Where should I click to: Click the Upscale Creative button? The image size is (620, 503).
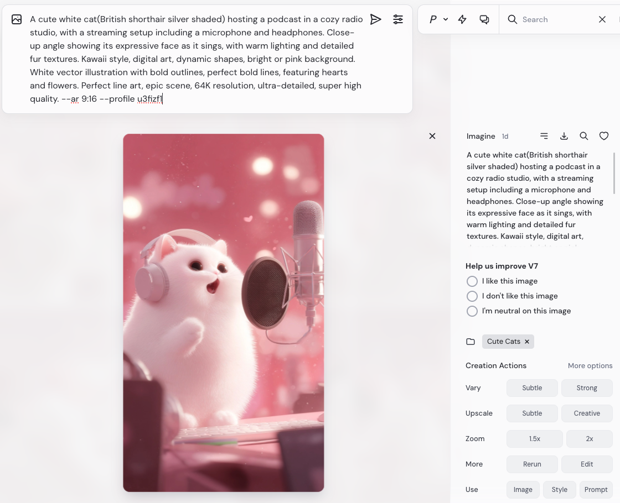[587, 413]
